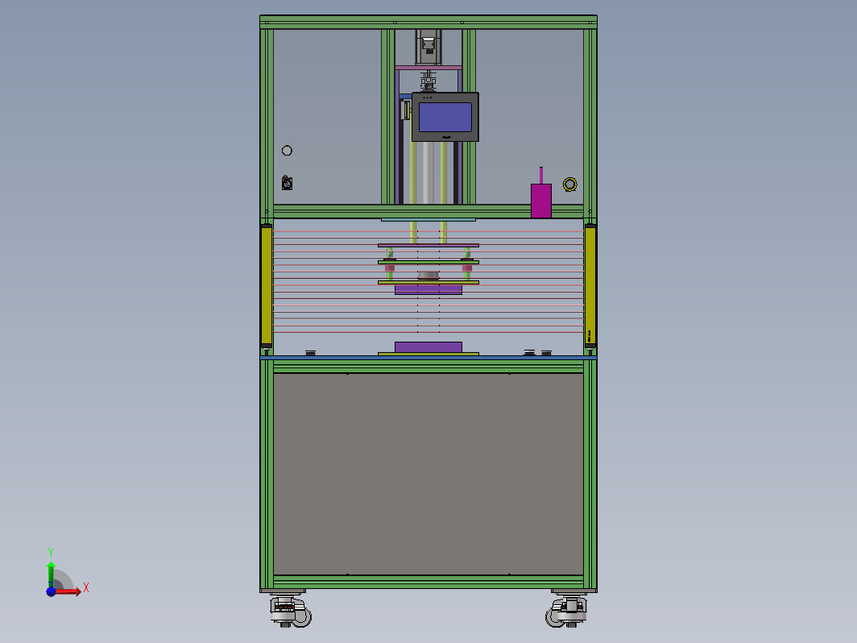Click the blue origin ball of the triad

pyautogui.click(x=51, y=591)
